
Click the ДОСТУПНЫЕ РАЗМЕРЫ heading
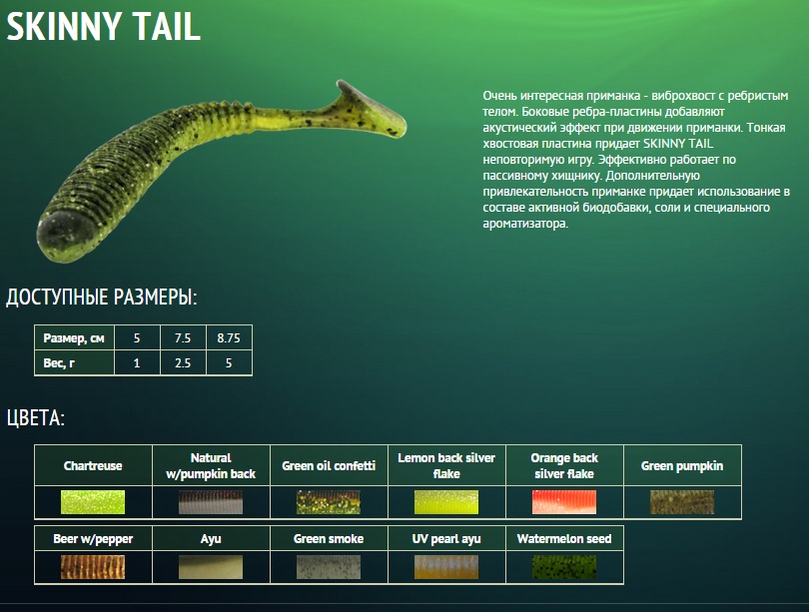point(102,297)
